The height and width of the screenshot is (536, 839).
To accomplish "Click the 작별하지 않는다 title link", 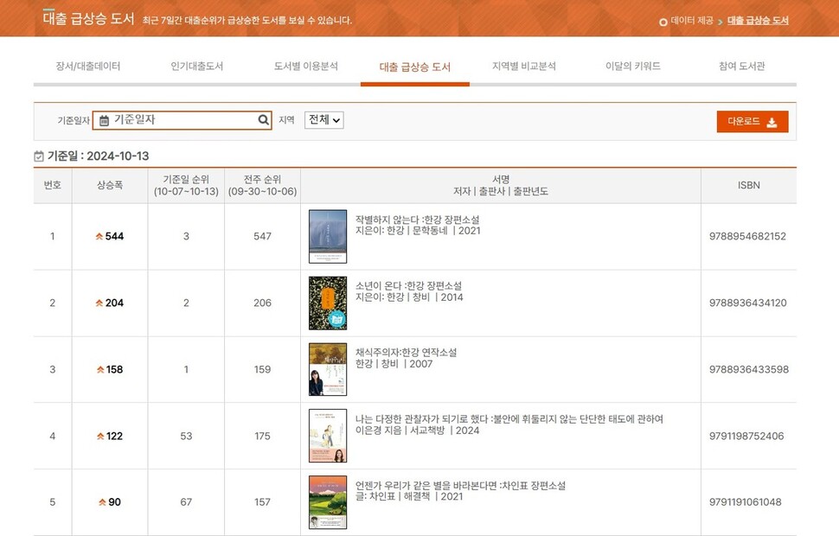I will 417,220.
